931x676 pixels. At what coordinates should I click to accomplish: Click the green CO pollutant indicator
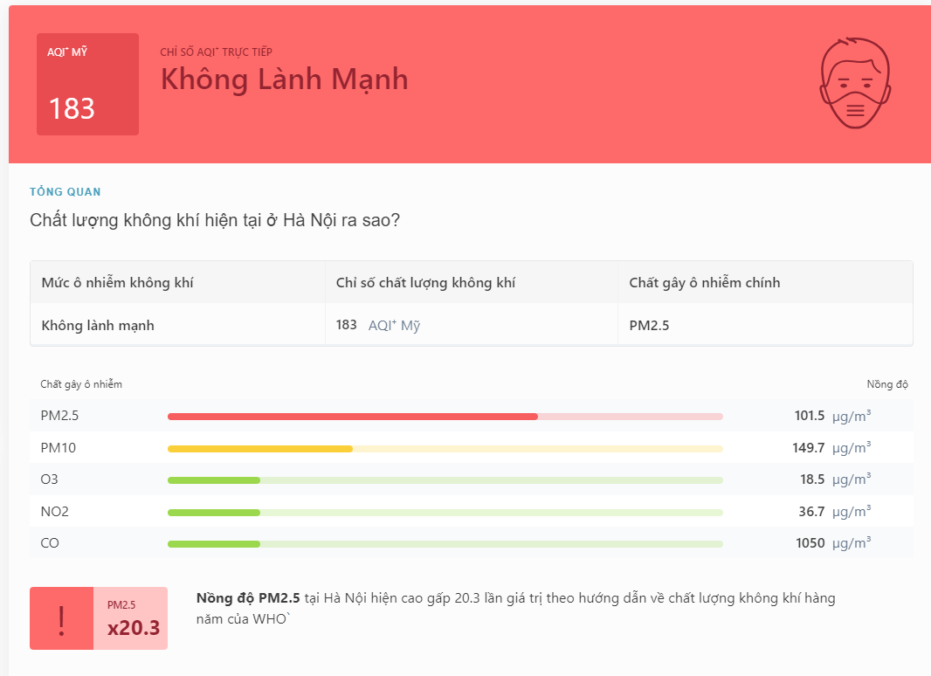coord(214,542)
